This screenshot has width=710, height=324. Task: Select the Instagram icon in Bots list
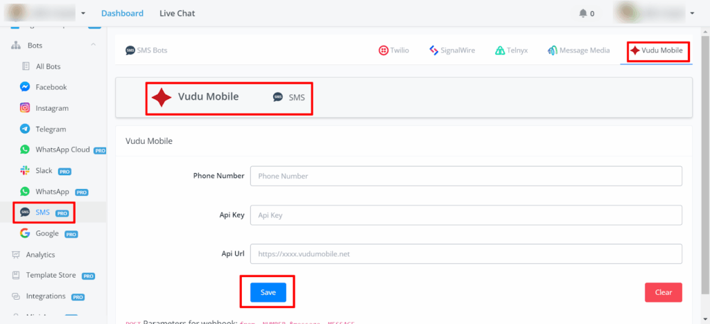25,108
